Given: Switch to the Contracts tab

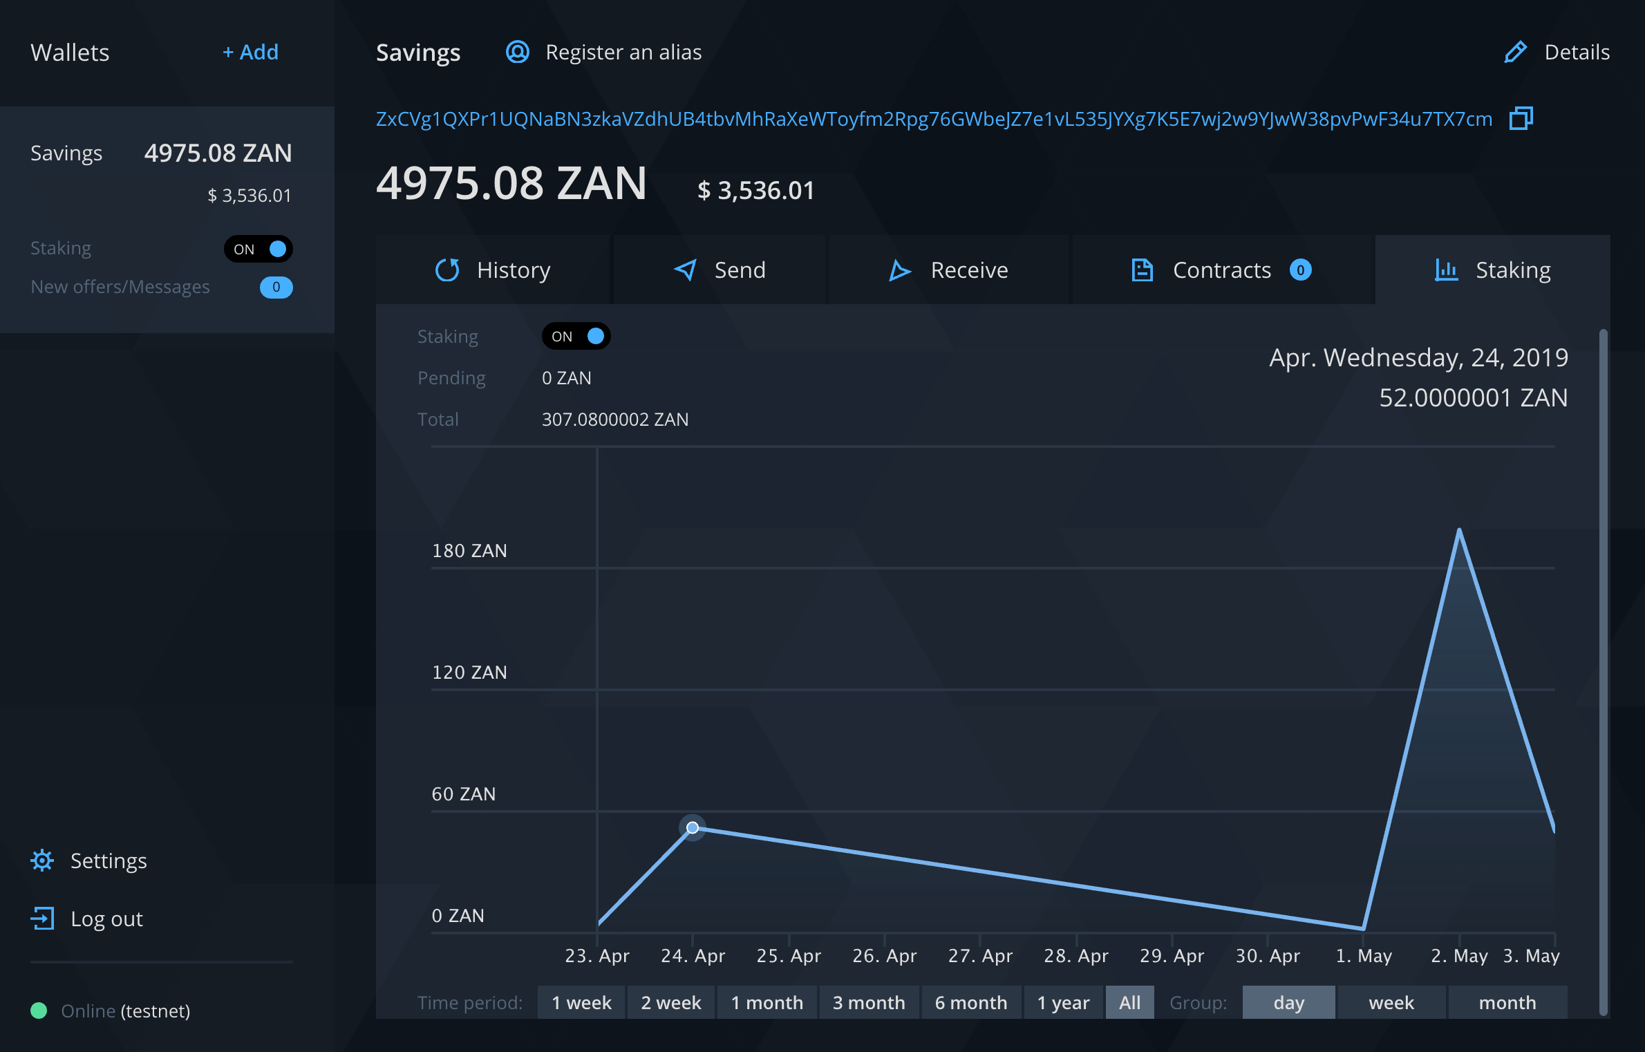Looking at the screenshot, I should pyautogui.click(x=1222, y=270).
